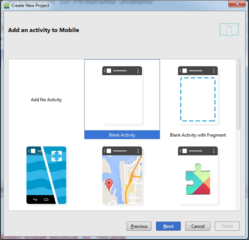
Task: Click the Android Studio icon in title bar
Action: point(7,6)
